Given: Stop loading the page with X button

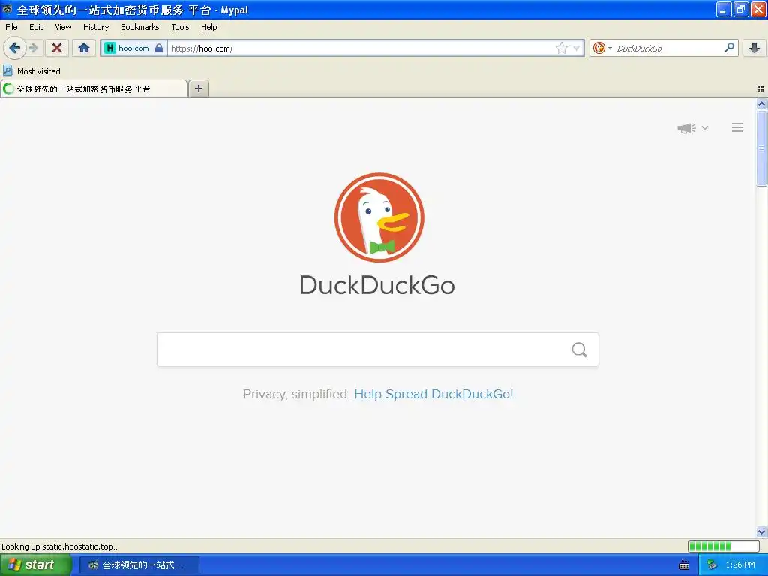Looking at the screenshot, I should coord(57,48).
